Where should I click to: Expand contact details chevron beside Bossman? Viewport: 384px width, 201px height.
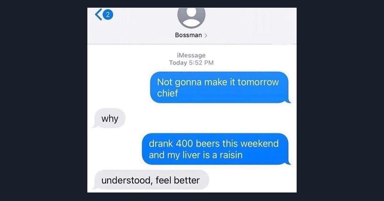[x=206, y=35]
